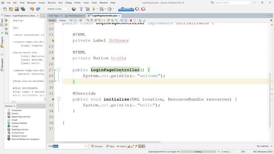Open the File menu
Image resolution: width=274 pixels, height=154 pixels.
[9, 3]
